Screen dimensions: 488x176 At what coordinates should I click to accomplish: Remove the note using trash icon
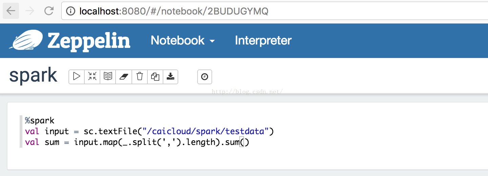[139, 77]
